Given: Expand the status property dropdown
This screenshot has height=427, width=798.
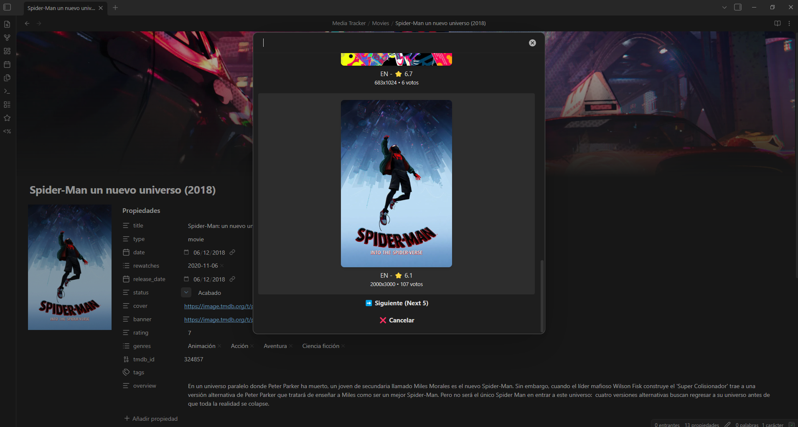Looking at the screenshot, I should click(x=186, y=292).
